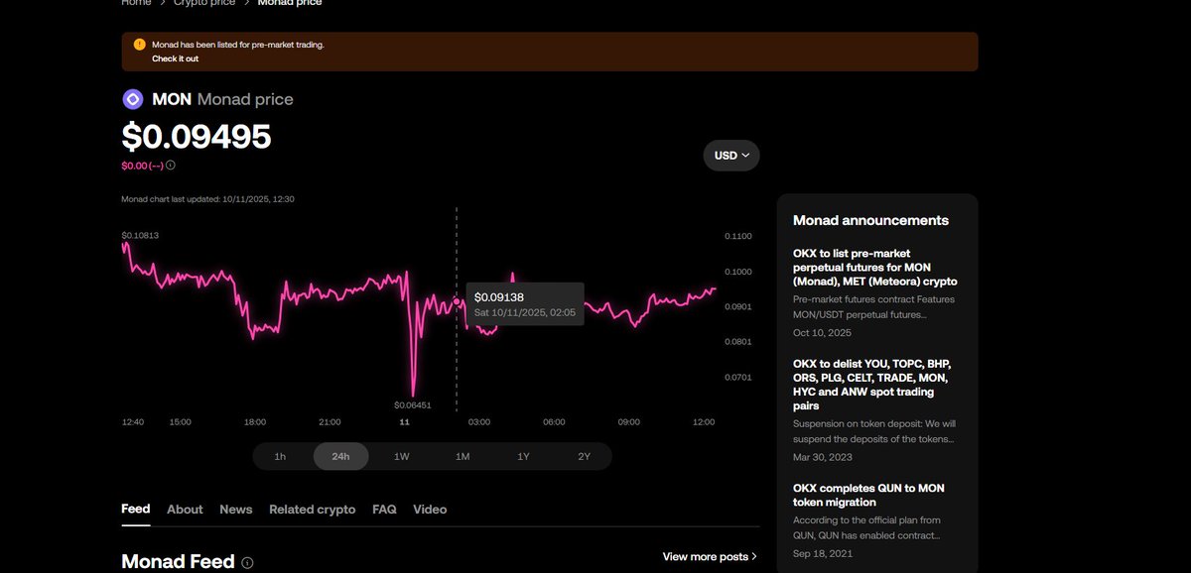Viewport: 1191px width, 573px height.
Task: Click the Mar 30, 2023 announcement date
Action: 823,457
